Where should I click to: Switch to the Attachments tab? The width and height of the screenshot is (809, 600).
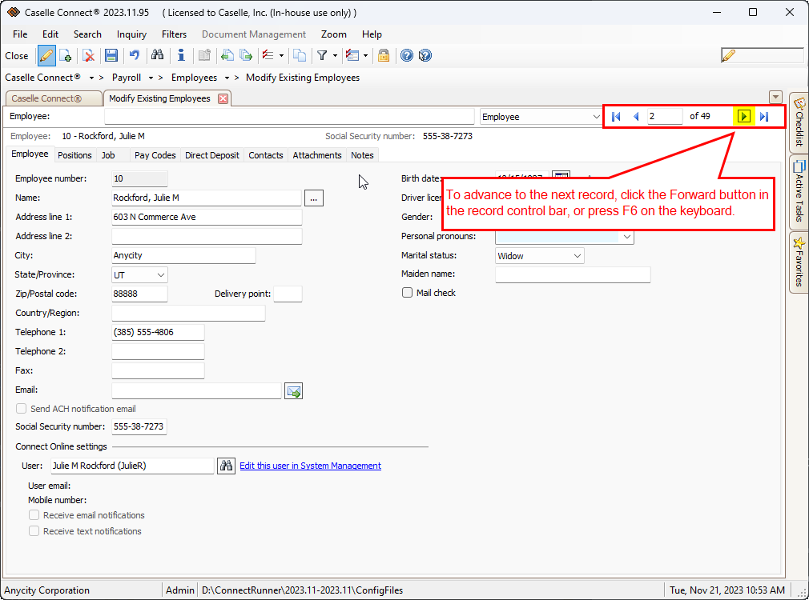coord(317,155)
